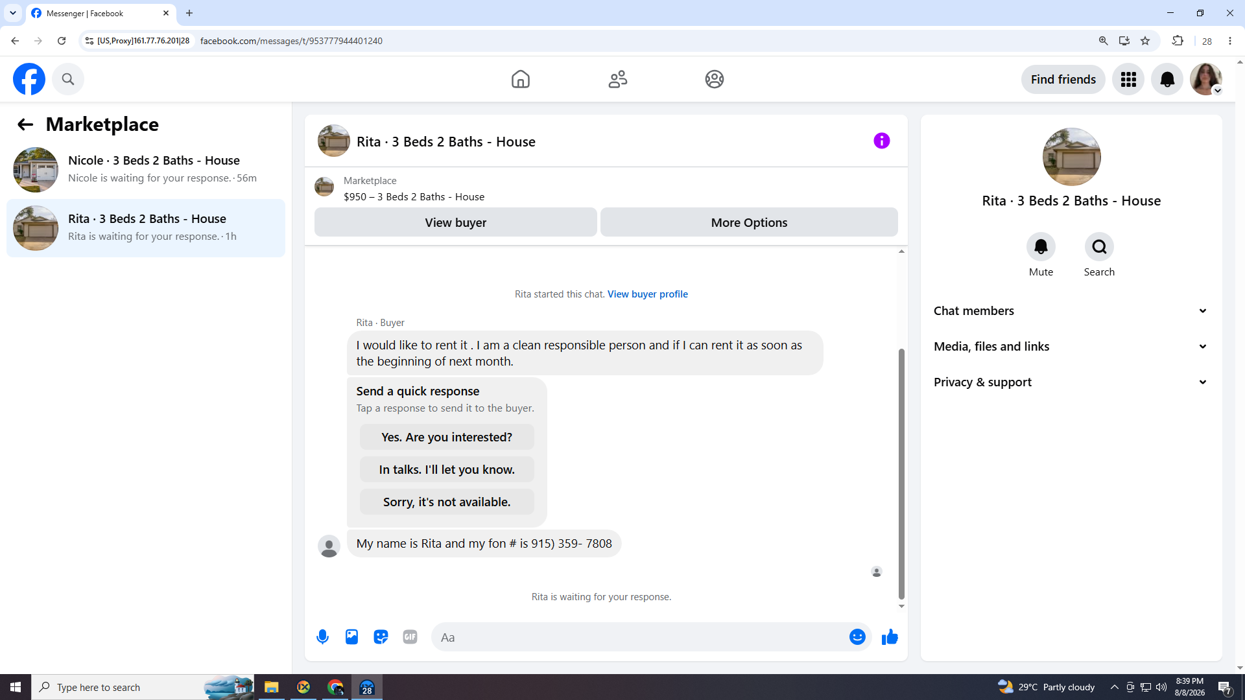Bookmark this page with the star icon
Image resolution: width=1245 pixels, height=700 pixels.
click(1145, 41)
